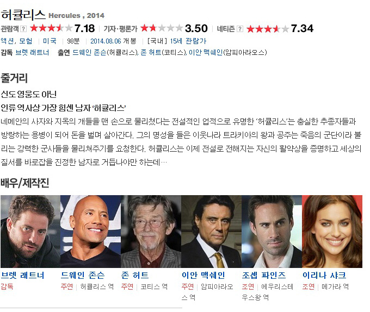The image size is (370, 312).
Task: Open 드웨인 존슨 link in cast row
Action: tap(89, 52)
